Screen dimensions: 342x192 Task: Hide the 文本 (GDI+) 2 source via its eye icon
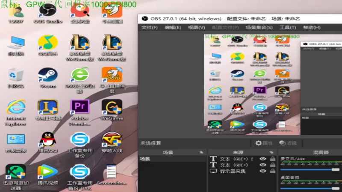tap(263, 159)
